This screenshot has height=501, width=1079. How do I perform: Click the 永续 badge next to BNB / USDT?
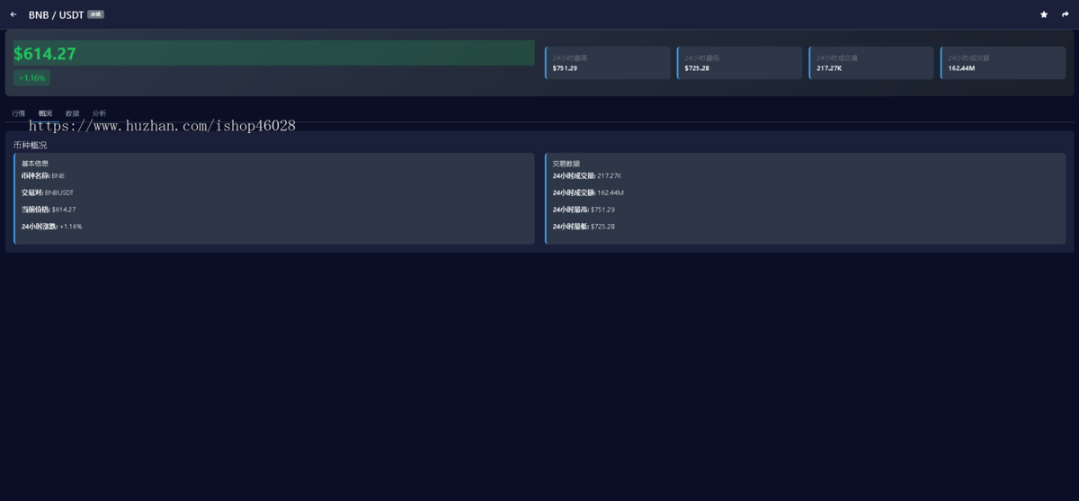95,14
